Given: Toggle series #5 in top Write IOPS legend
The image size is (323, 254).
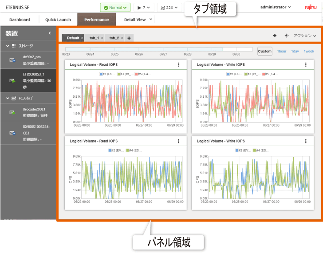Looking at the screenshot, I should (270, 74).
